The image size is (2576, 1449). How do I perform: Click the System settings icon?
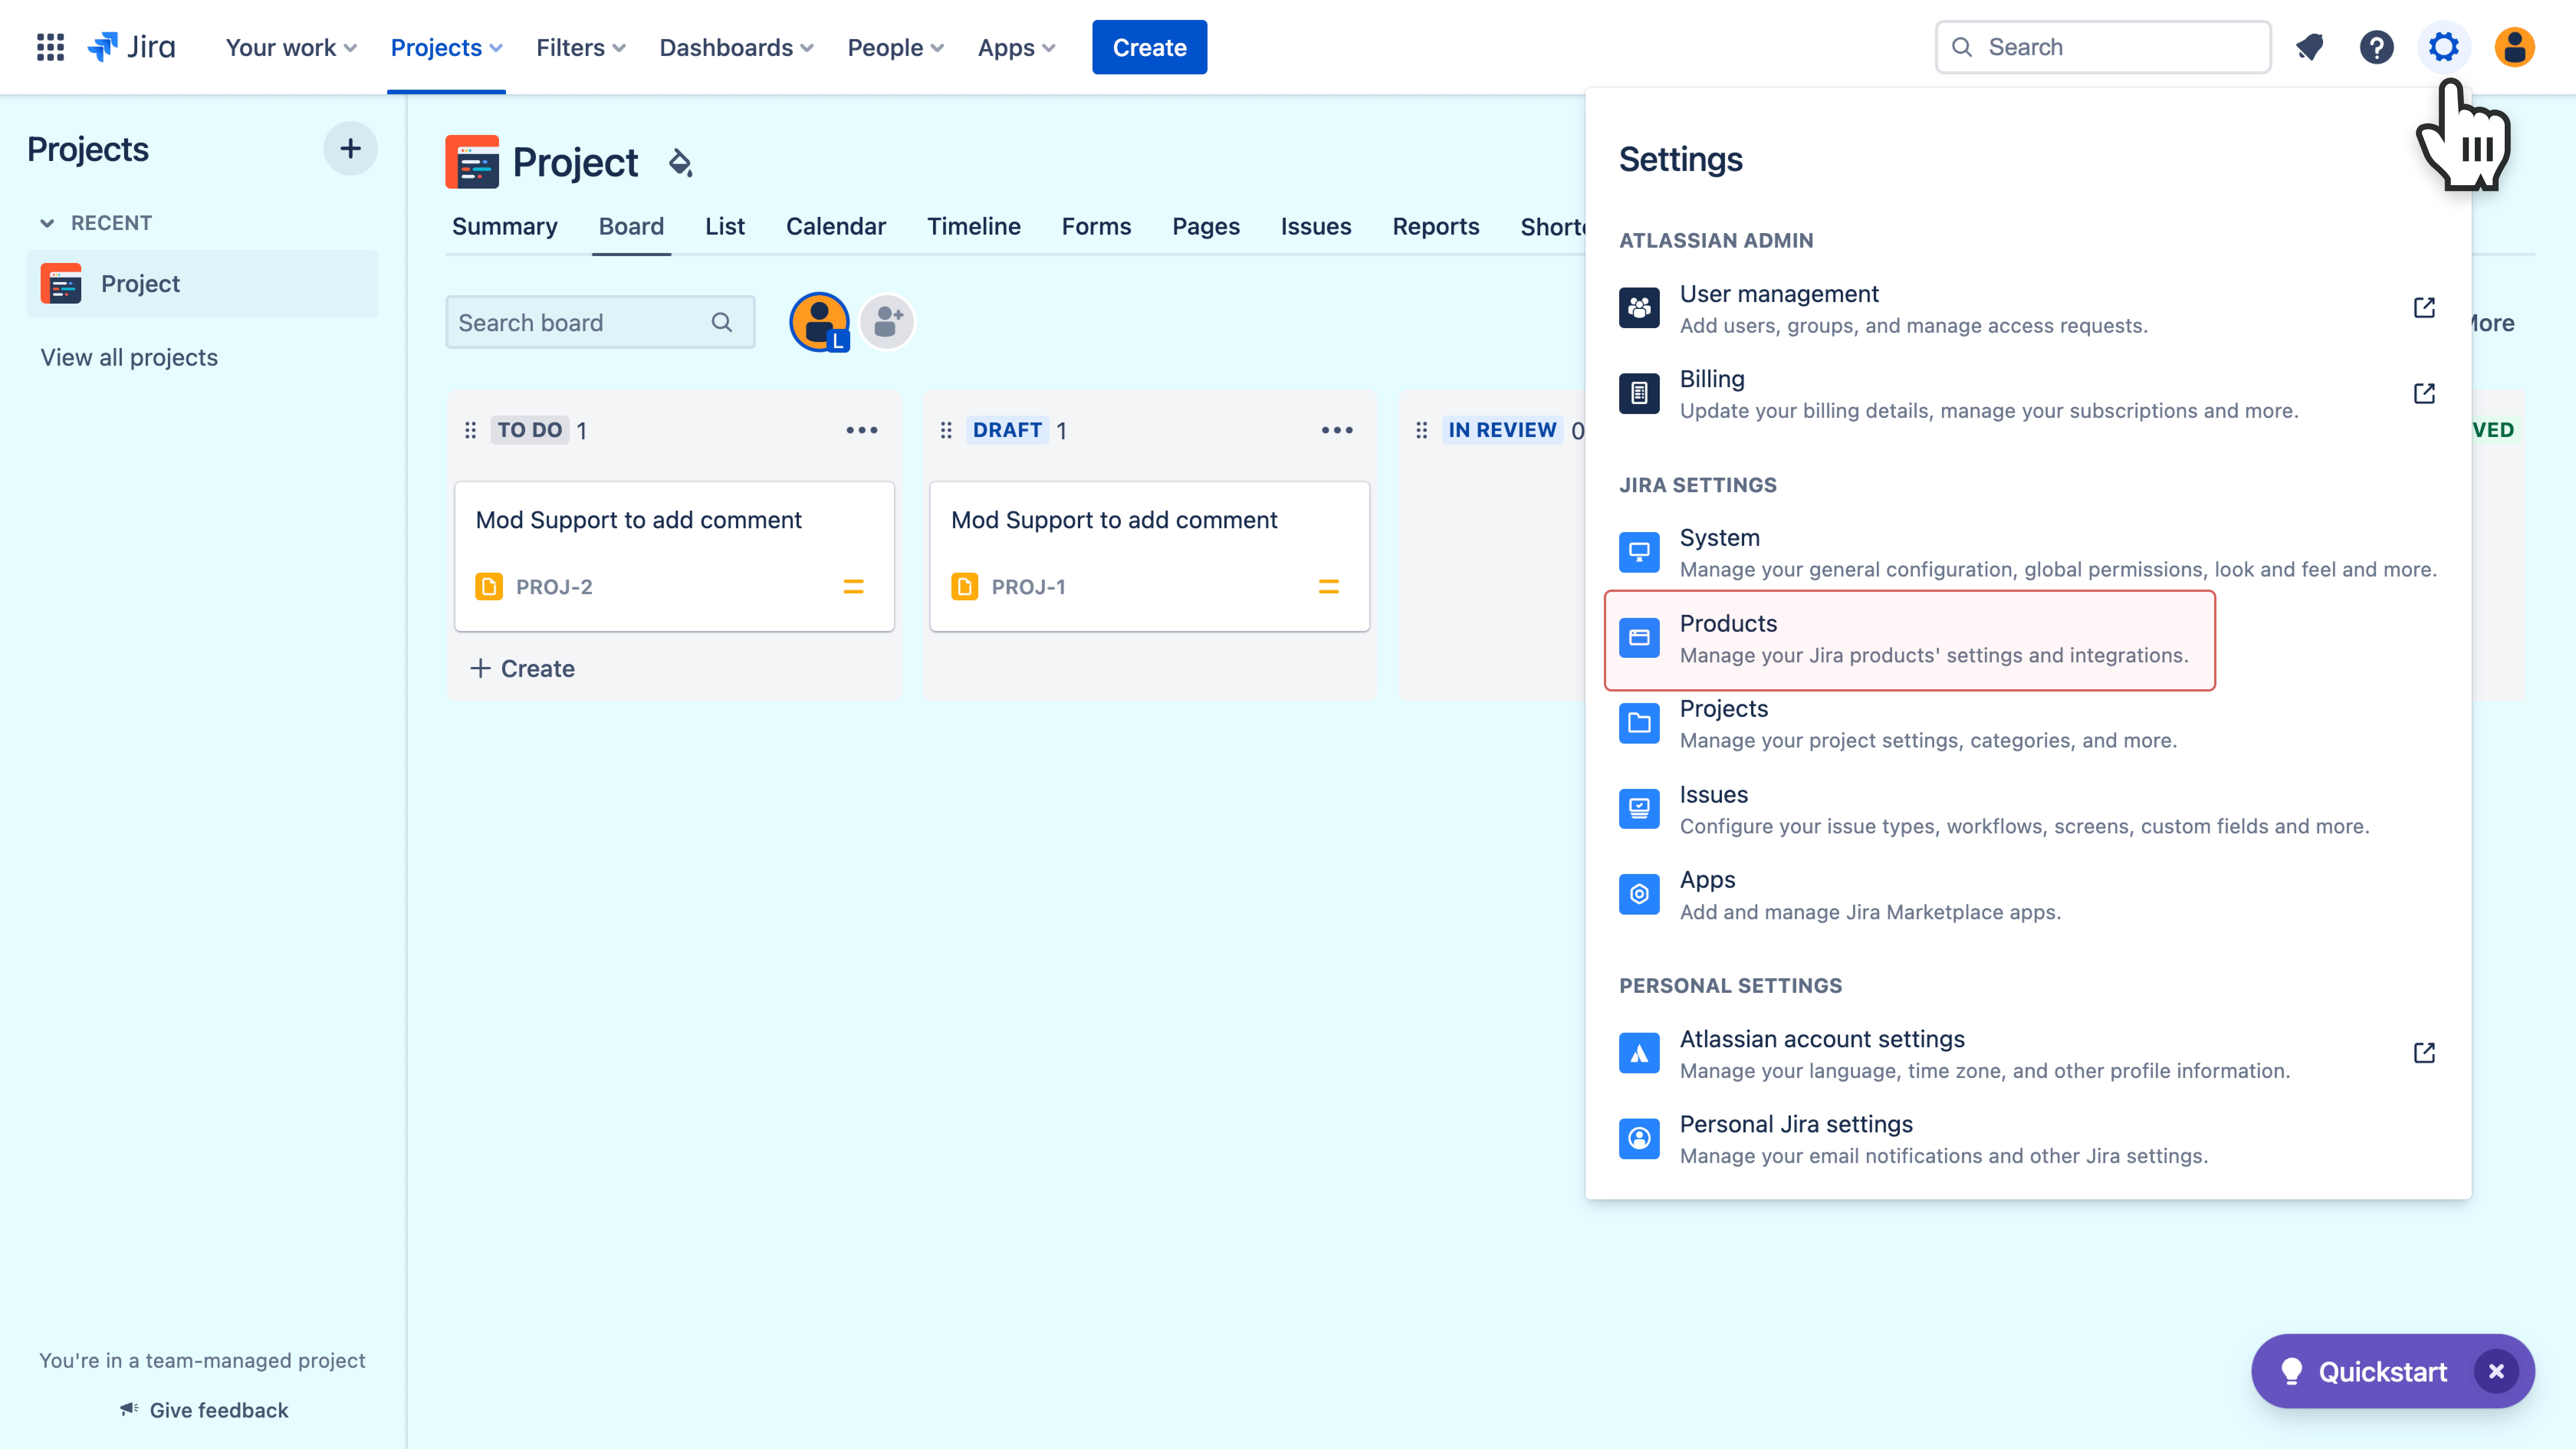[1639, 552]
